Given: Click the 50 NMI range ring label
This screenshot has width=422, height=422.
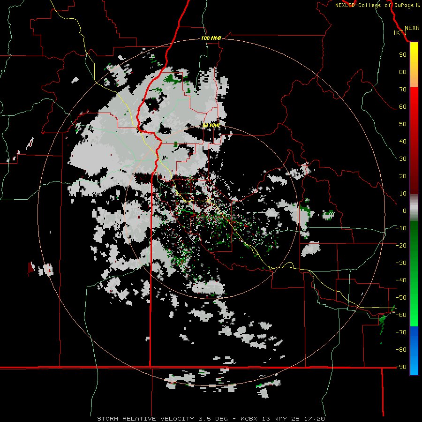Looking at the screenshot, I should [x=211, y=125].
